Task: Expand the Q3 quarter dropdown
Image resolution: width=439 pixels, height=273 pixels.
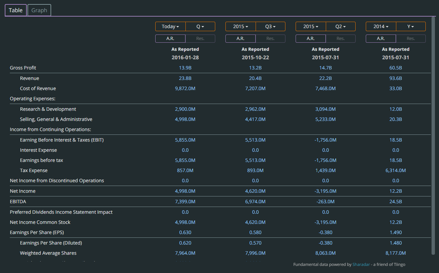Action: [x=270, y=26]
